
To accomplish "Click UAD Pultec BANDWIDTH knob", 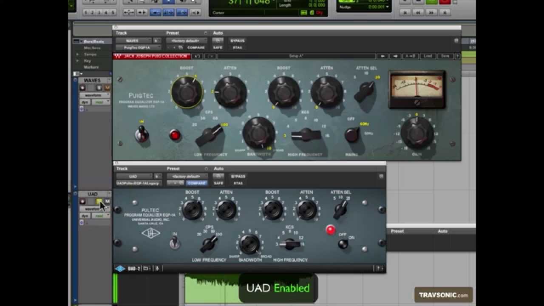I will coord(249,244).
